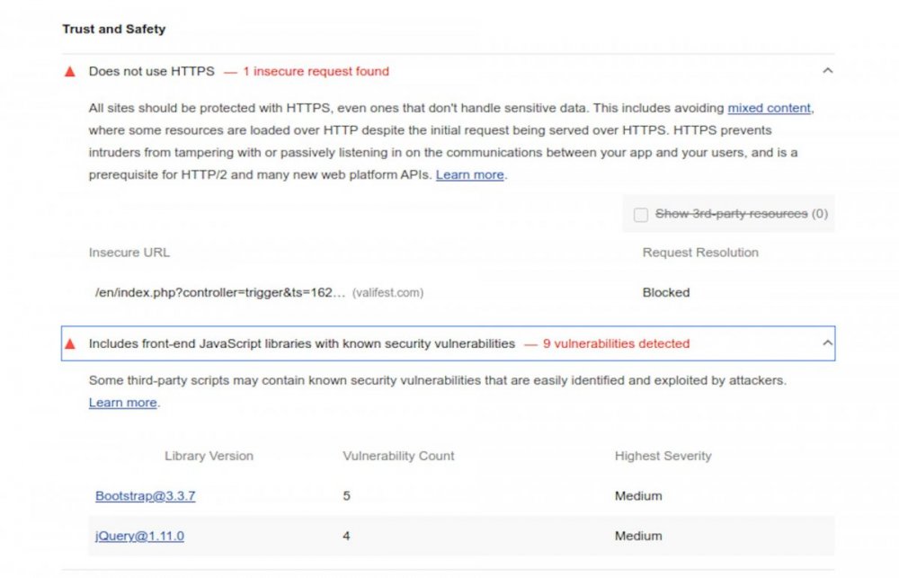Click the Trust and Safety section heading

click(114, 29)
